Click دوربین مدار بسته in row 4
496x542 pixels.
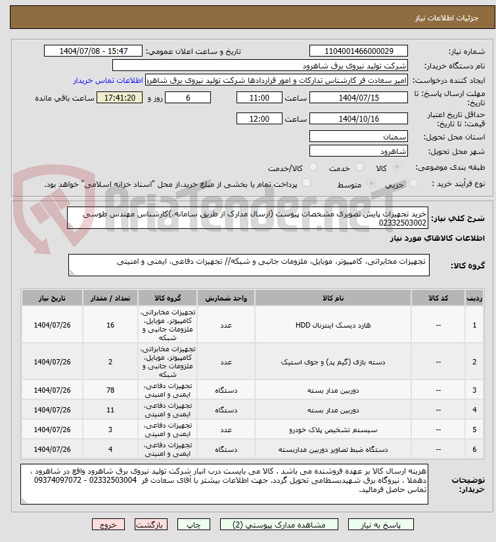[x=333, y=410]
